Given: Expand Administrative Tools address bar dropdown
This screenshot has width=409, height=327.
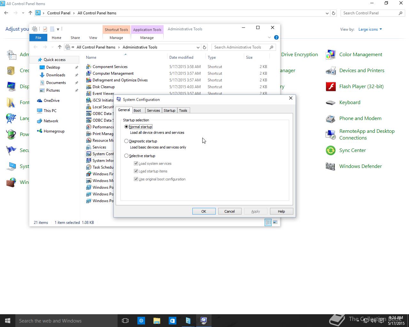Looking at the screenshot, I should click(198, 47).
